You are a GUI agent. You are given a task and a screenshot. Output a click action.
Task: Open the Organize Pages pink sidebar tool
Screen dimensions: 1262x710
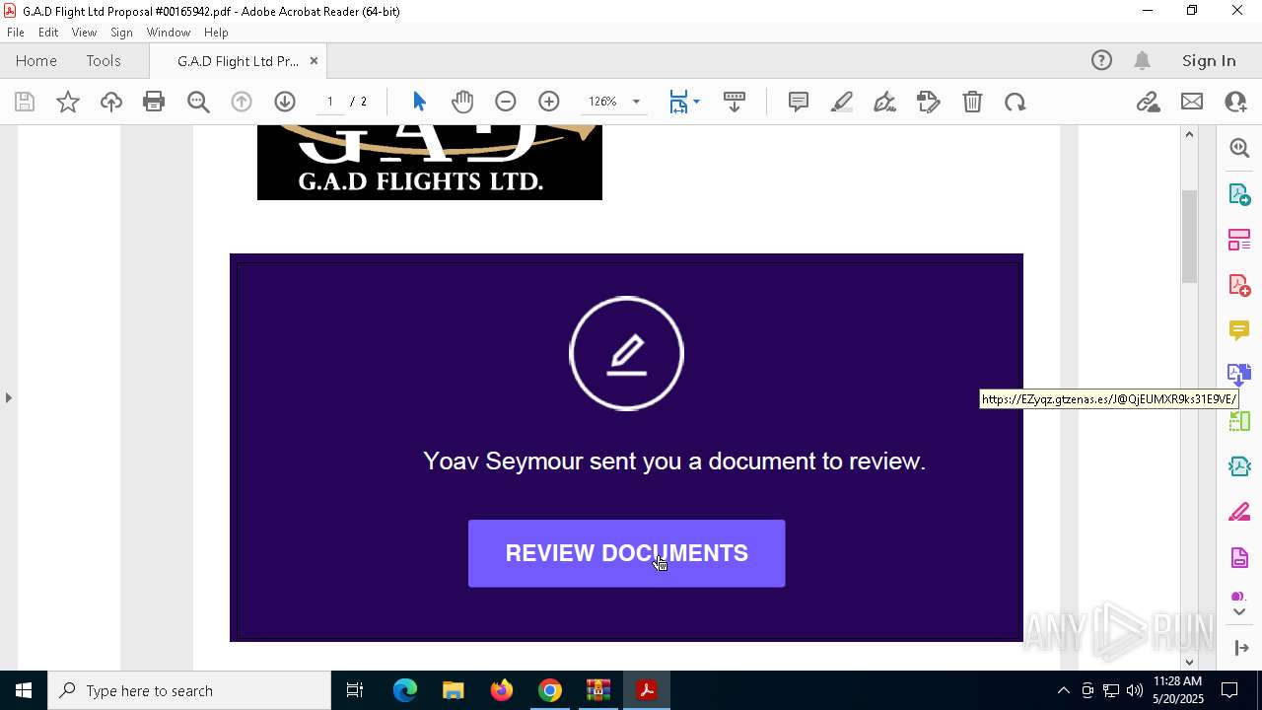[1239, 240]
